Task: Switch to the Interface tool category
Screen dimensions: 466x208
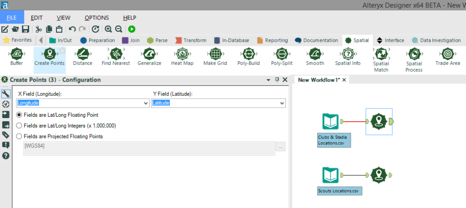Action: coord(390,40)
